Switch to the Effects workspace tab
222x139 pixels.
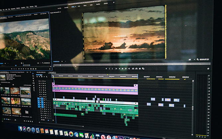tap(85, 6)
